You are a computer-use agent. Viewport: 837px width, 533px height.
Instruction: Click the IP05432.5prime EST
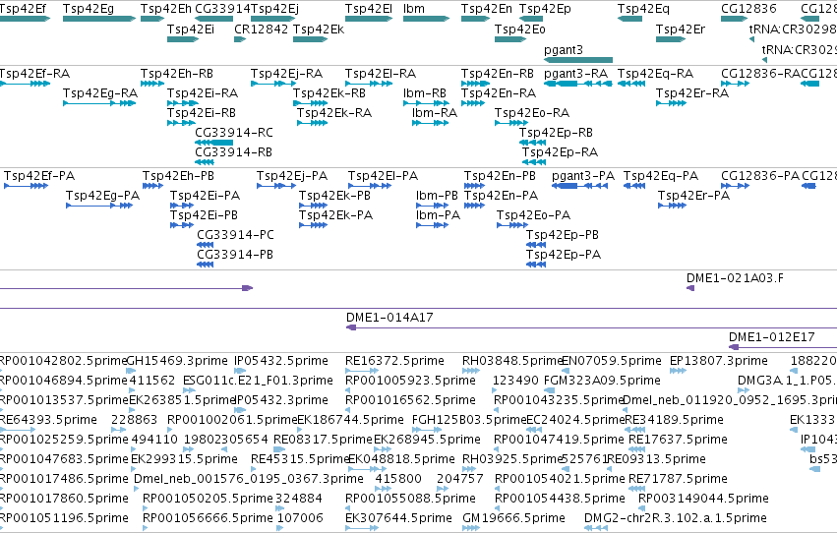tap(240, 371)
